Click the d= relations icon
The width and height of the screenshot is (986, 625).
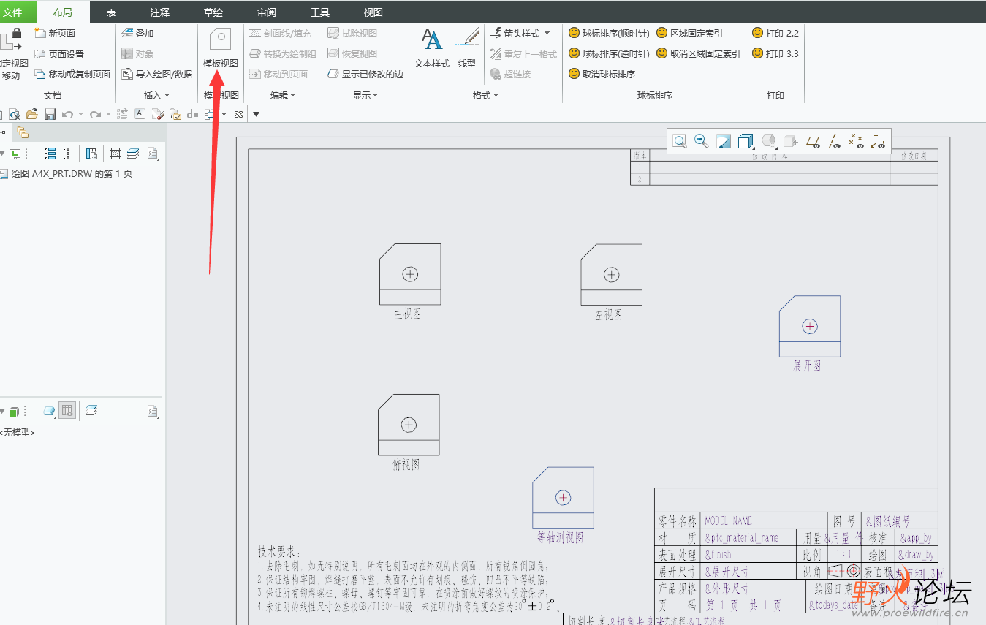[x=192, y=114]
